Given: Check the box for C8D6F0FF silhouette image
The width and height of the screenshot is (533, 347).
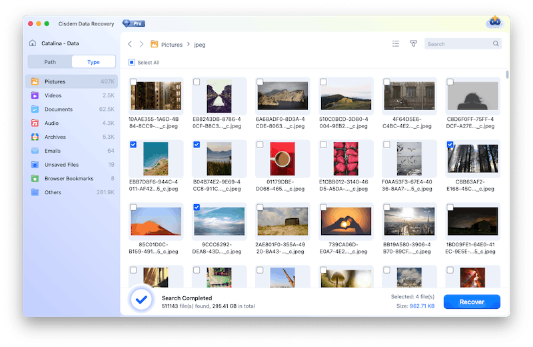Looking at the screenshot, I should tap(450, 82).
